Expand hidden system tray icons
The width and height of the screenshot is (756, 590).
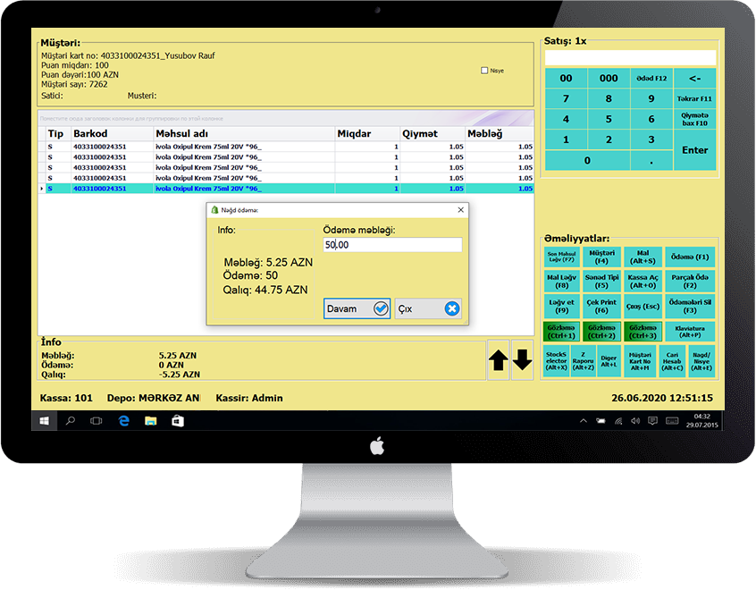tap(584, 421)
